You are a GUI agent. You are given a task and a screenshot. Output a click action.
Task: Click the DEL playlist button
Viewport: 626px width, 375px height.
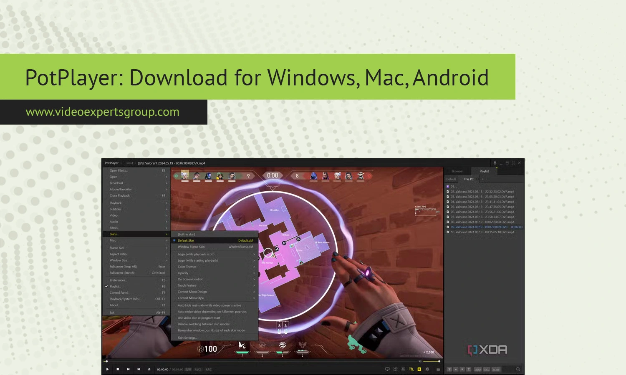(x=487, y=370)
